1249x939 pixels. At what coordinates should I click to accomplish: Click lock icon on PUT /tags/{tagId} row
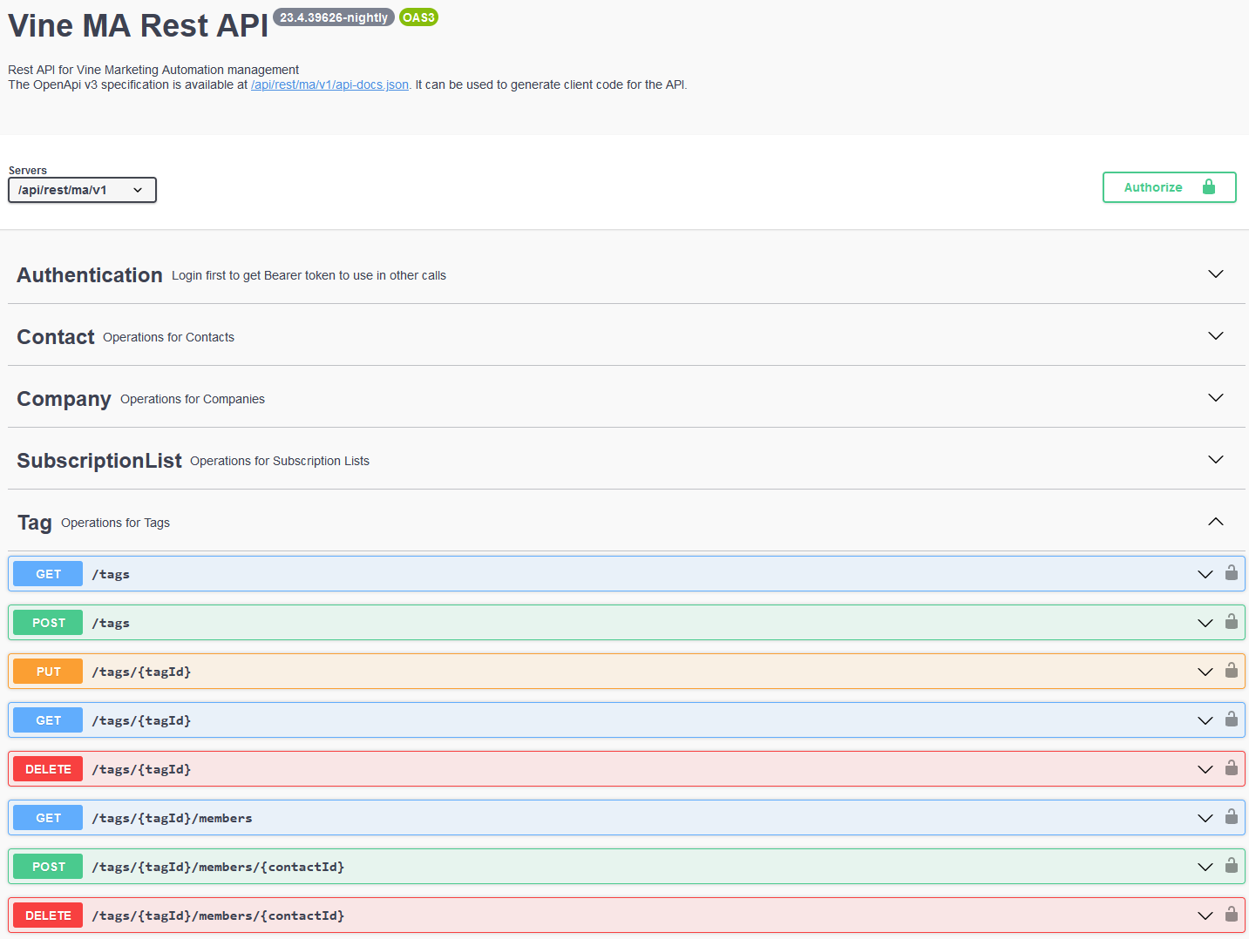point(1231,671)
